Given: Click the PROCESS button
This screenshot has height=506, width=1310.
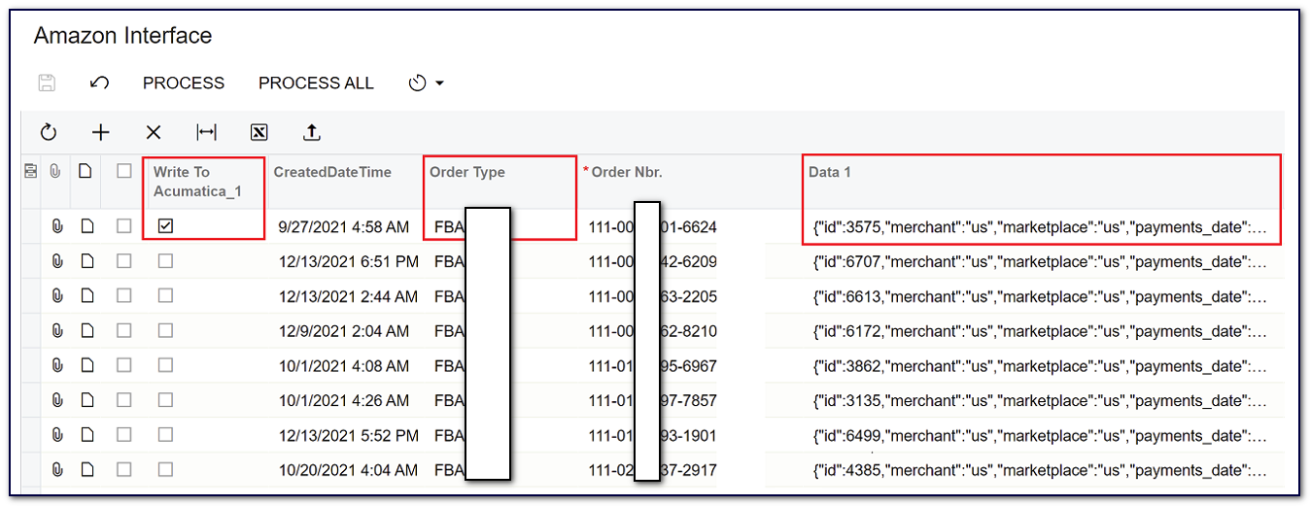Looking at the screenshot, I should pyautogui.click(x=184, y=84).
